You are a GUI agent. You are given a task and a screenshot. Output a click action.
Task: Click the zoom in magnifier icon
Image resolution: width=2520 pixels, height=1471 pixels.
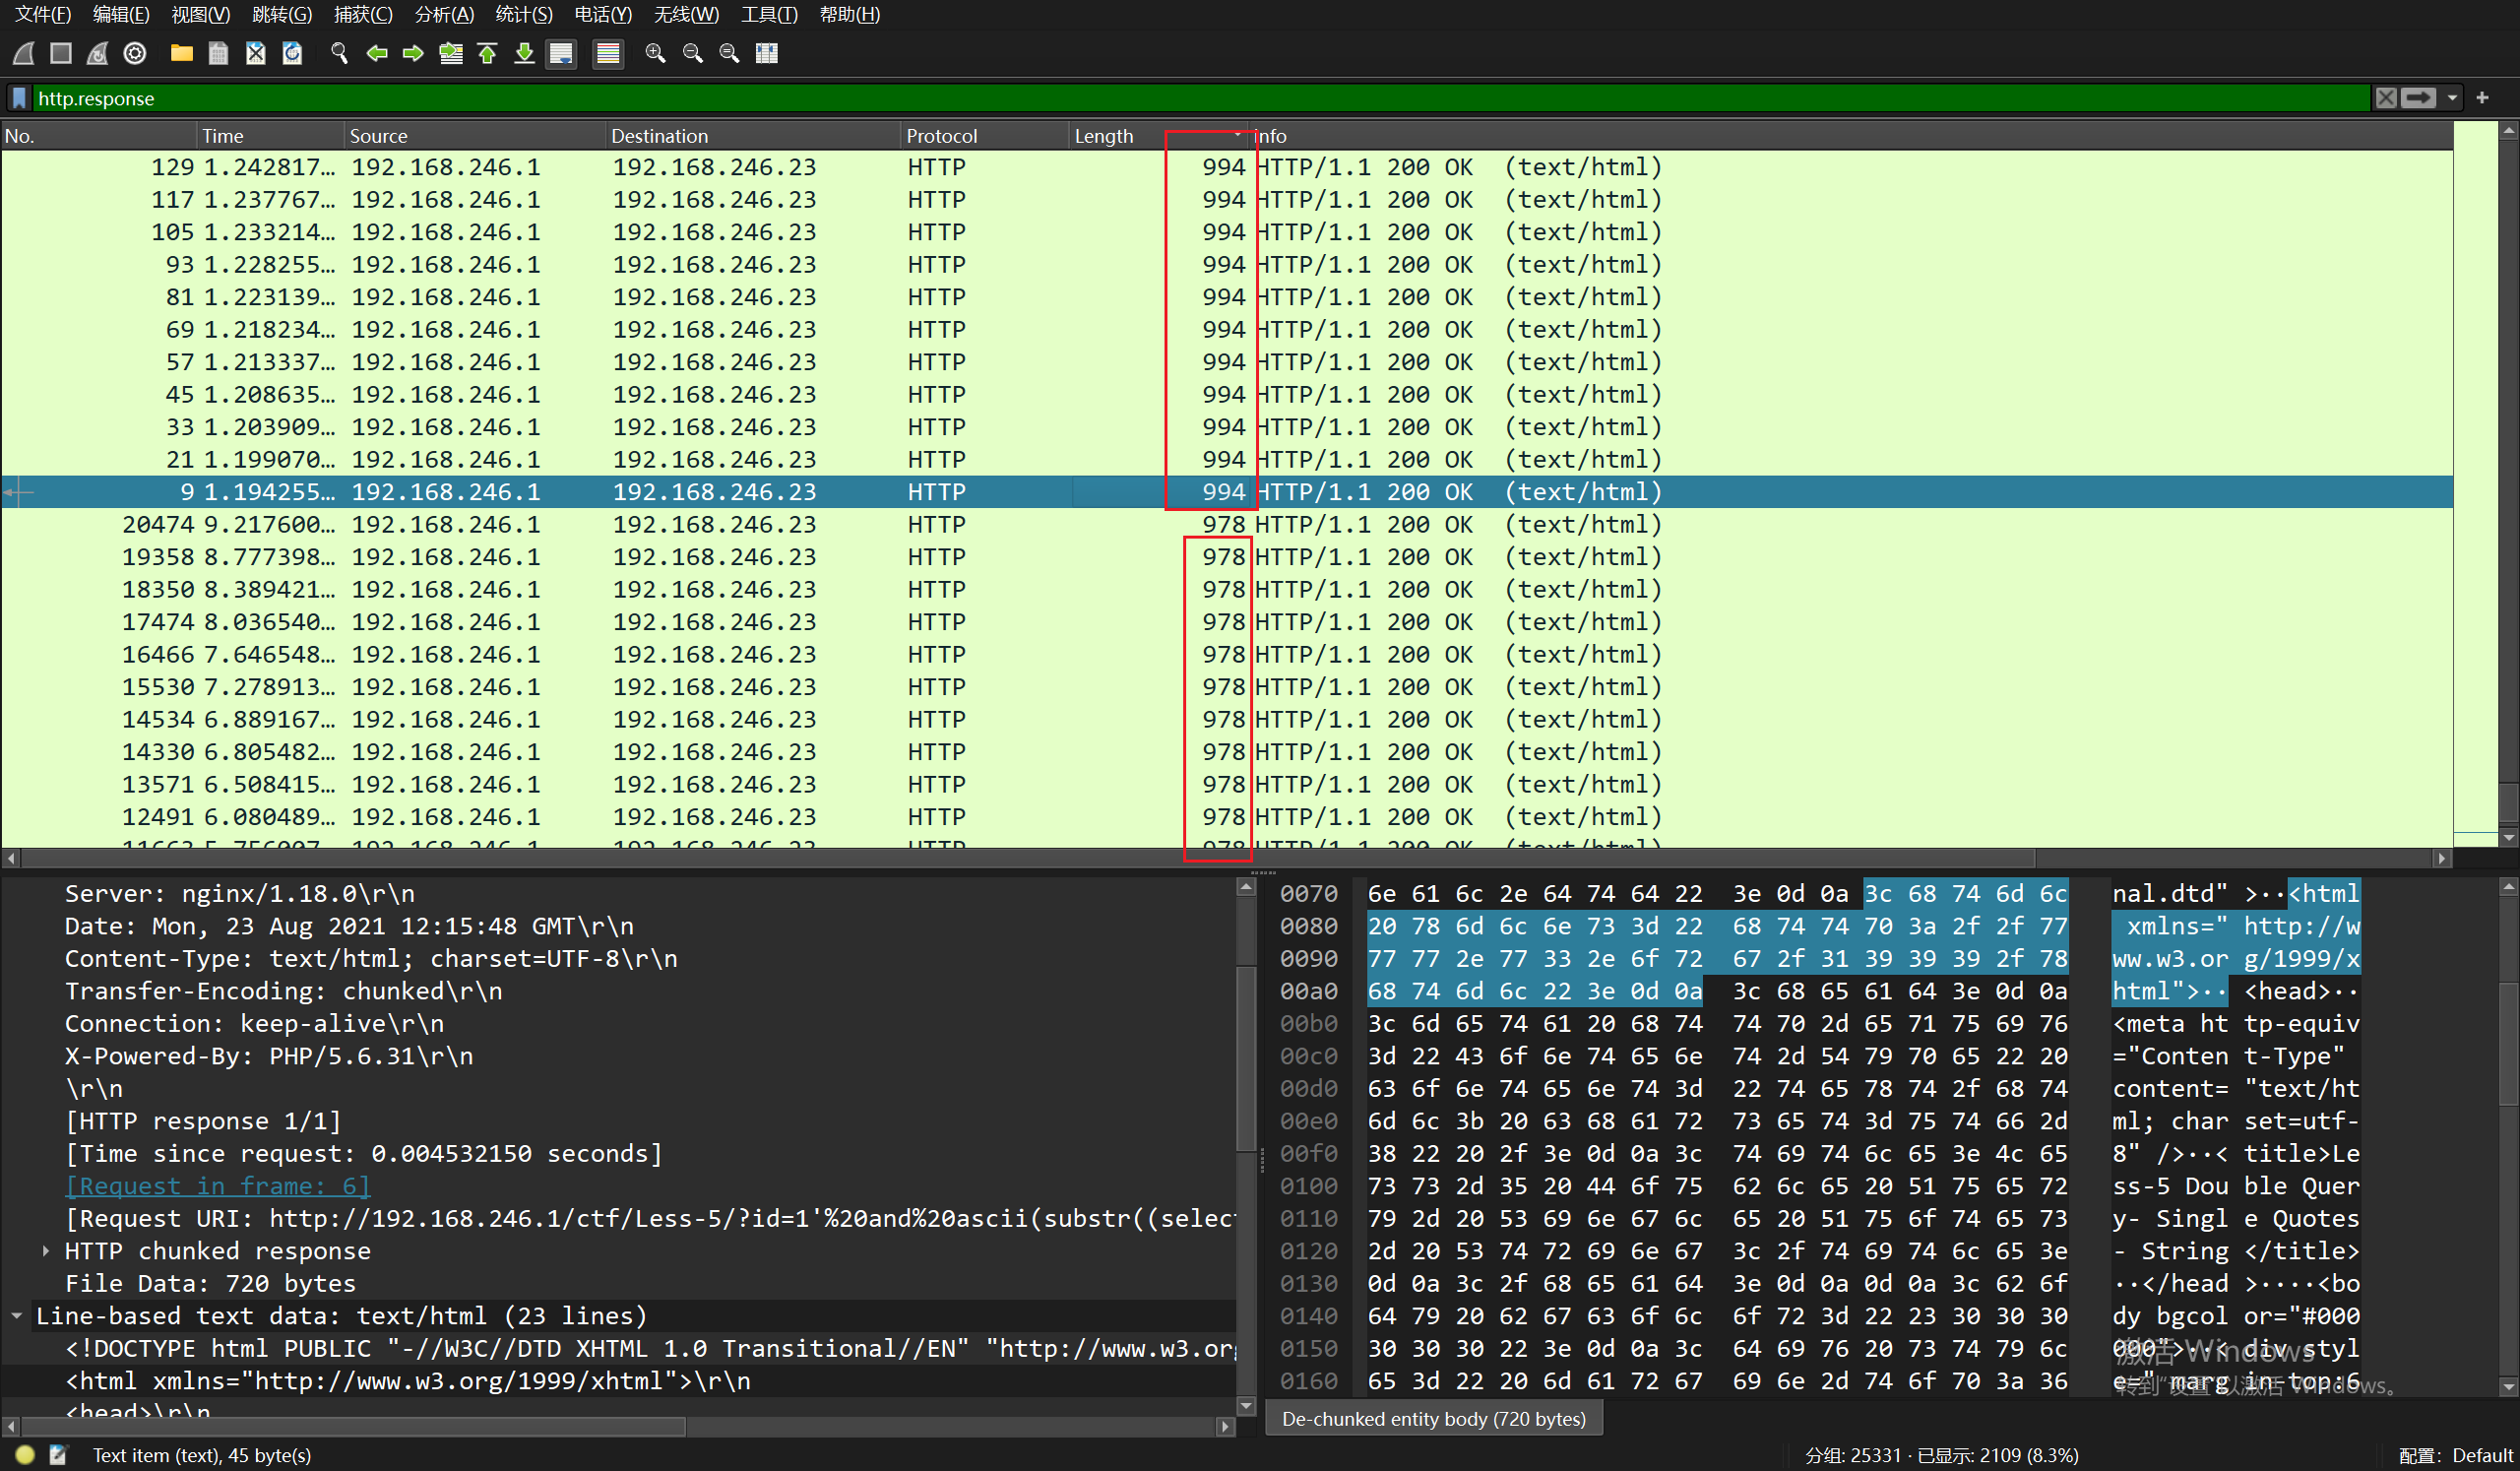click(x=655, y=54)
